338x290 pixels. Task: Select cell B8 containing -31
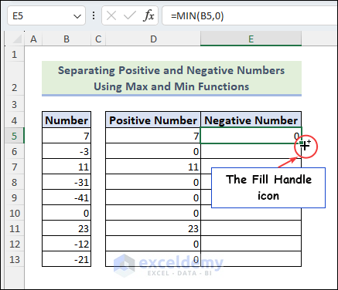click(x=67, y=182)
